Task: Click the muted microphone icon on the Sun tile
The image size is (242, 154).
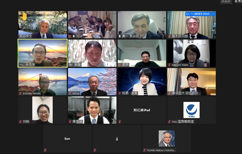Action: (45, 150)
